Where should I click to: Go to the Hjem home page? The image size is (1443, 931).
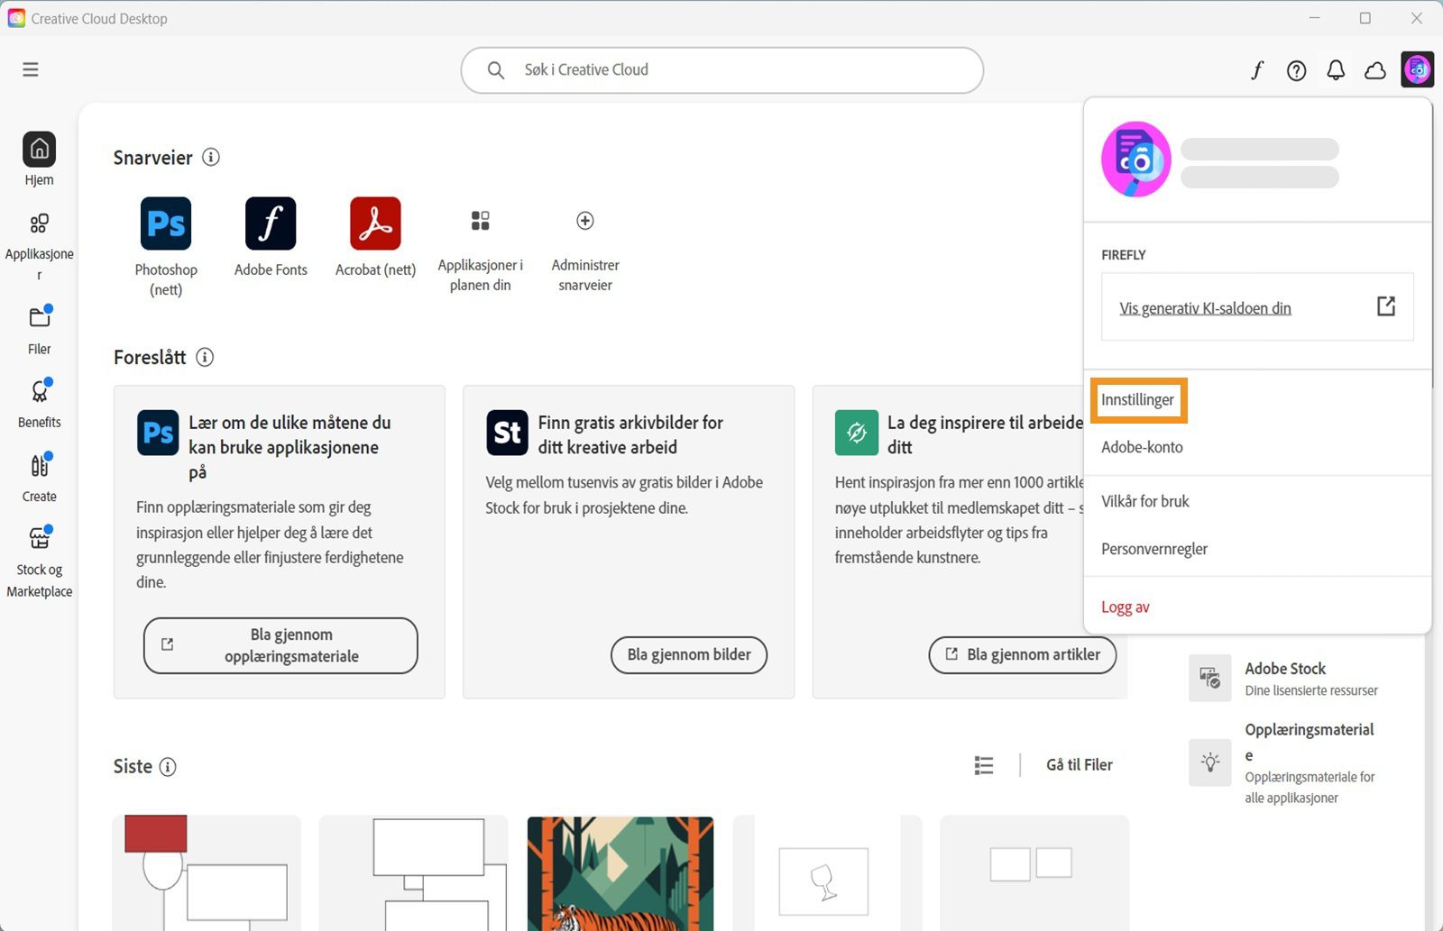pos(39,160)
